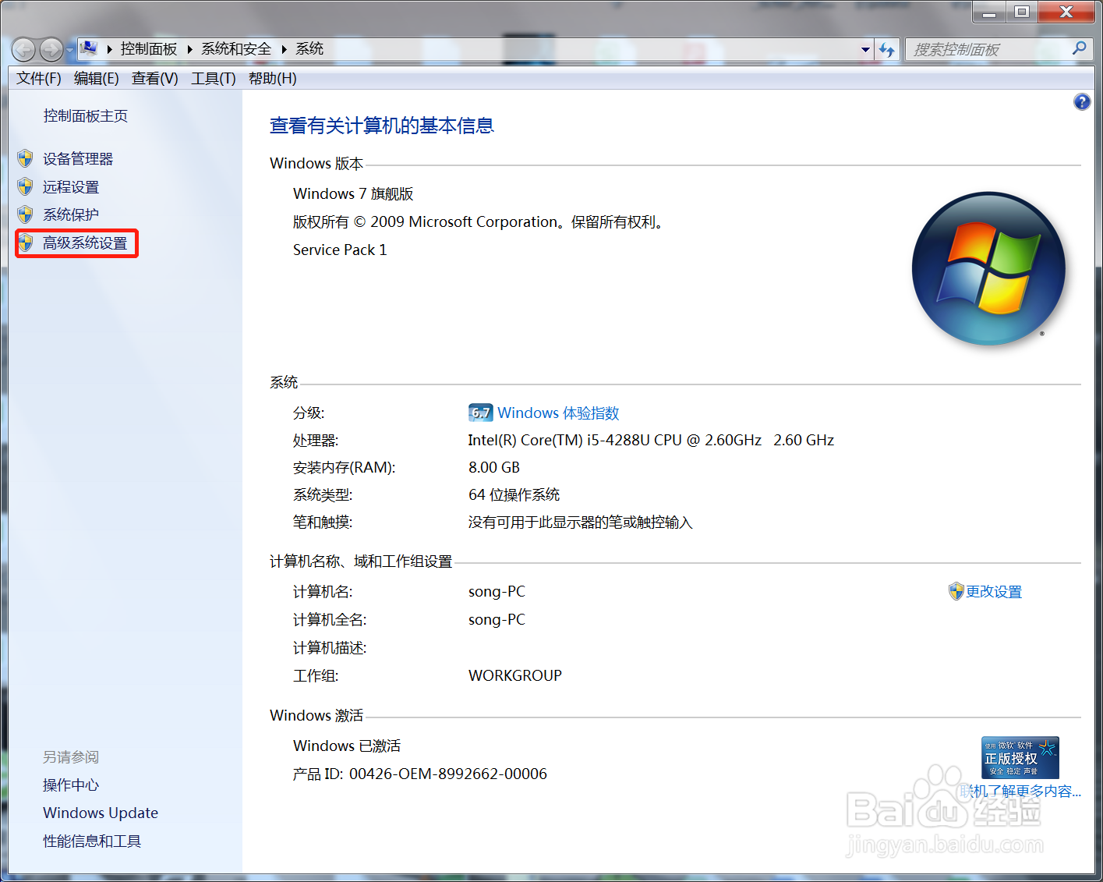Open the 工具(T) menu
Image resolution: width=1103 pixels, height=882 pixels.
pyautogui.click(x=214, y=78)
